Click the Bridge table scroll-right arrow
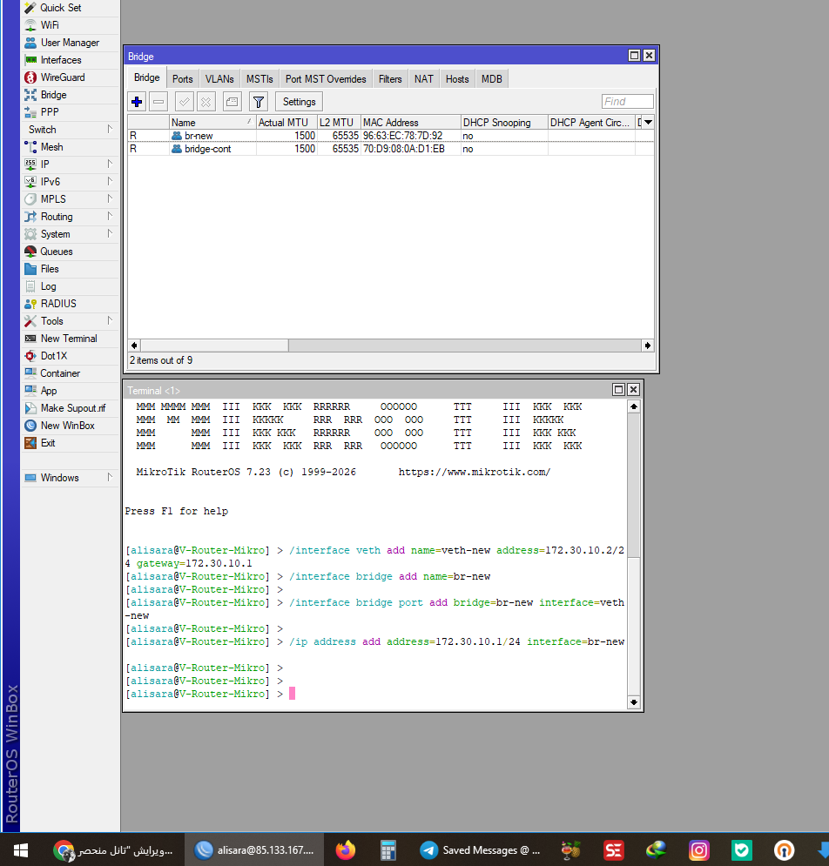829x866 pixels. coord(648,346)
